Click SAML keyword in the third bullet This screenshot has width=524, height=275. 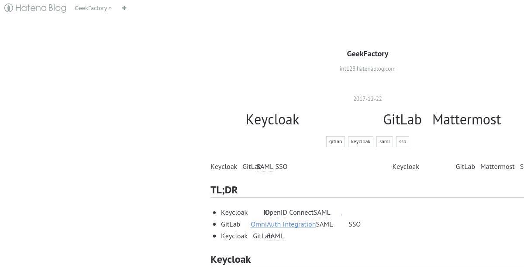[276, 236]
